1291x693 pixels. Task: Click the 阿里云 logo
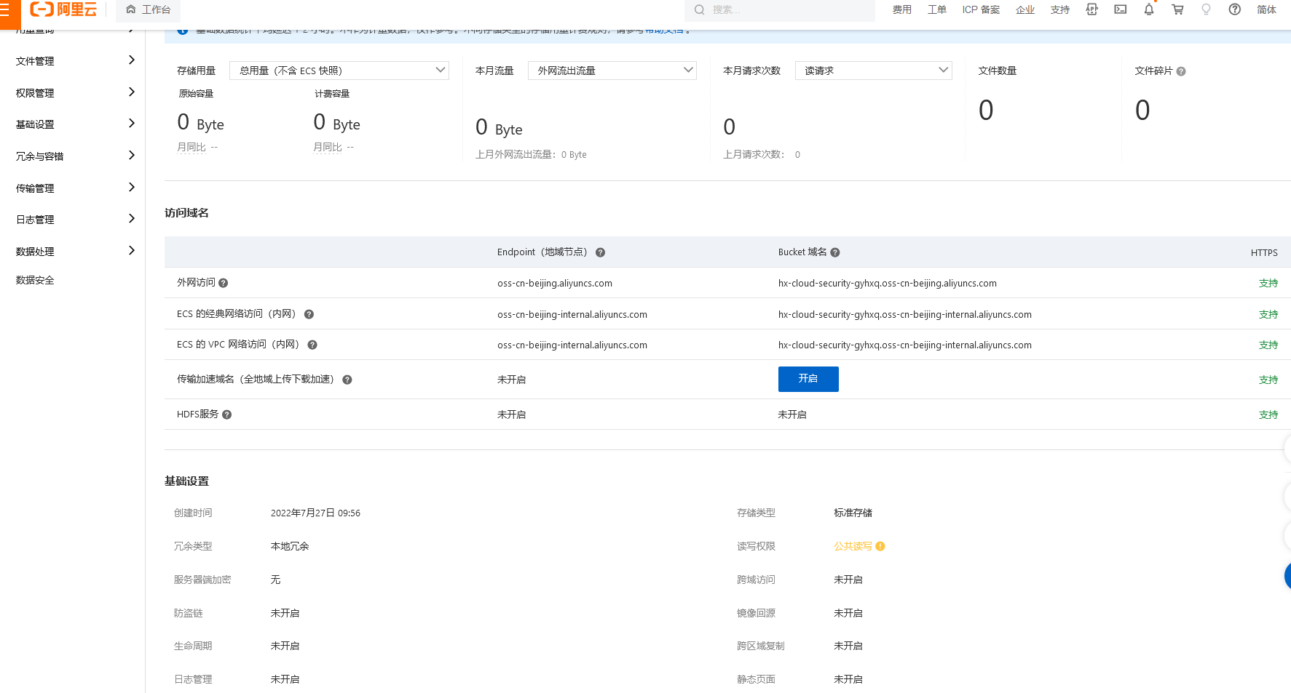tap(63, 9)
